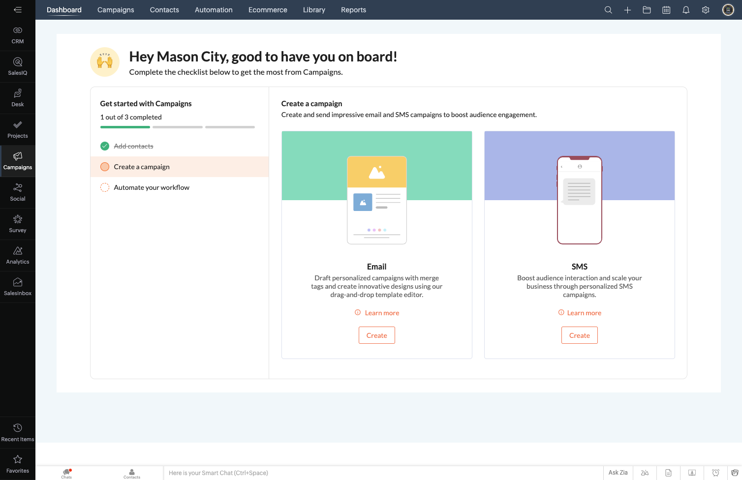Click the plus quick-create icon
Screen dimensions: 742x480
(627, 10)
